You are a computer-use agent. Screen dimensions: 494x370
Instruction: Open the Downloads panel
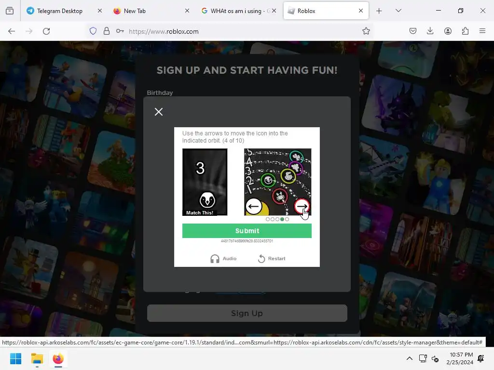(430, 31)
